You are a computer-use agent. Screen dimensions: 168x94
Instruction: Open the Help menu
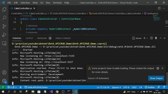tap(67, 3)
